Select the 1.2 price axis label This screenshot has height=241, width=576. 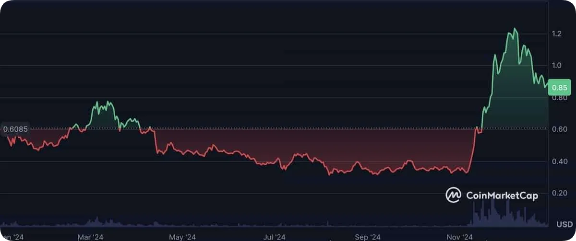coord(557,34)
